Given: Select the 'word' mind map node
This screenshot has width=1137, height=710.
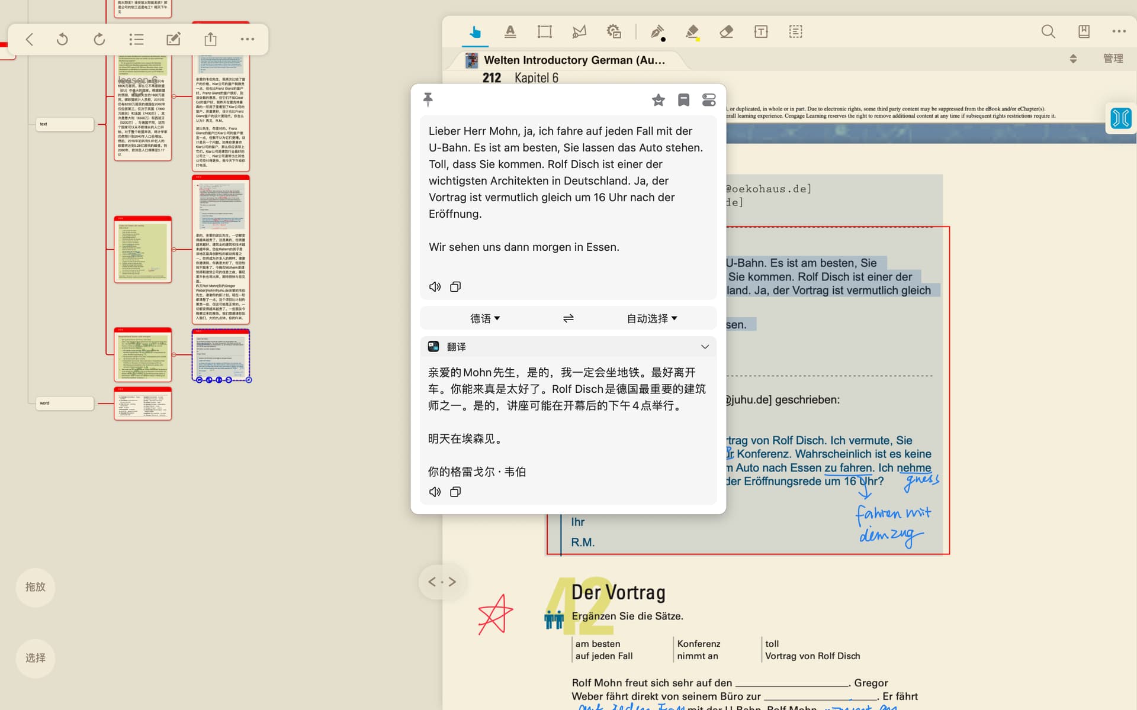Looking at the screenshot, I should coord(65,404).
